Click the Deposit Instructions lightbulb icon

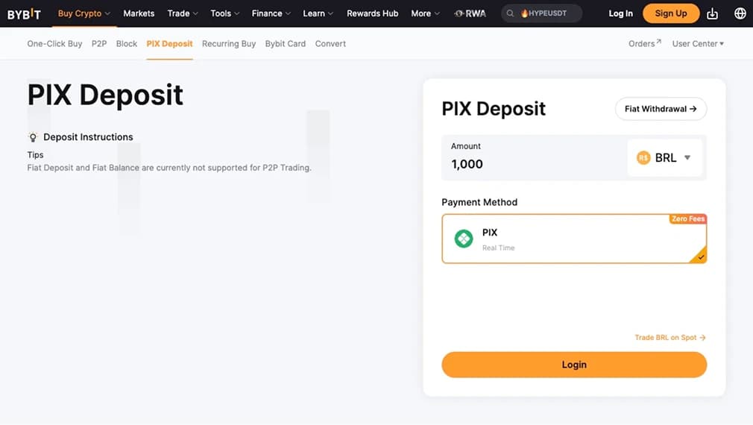click(33, 137)
